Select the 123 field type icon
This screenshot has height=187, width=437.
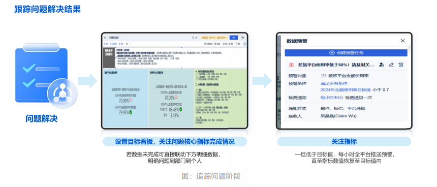(x=323, y=75)
